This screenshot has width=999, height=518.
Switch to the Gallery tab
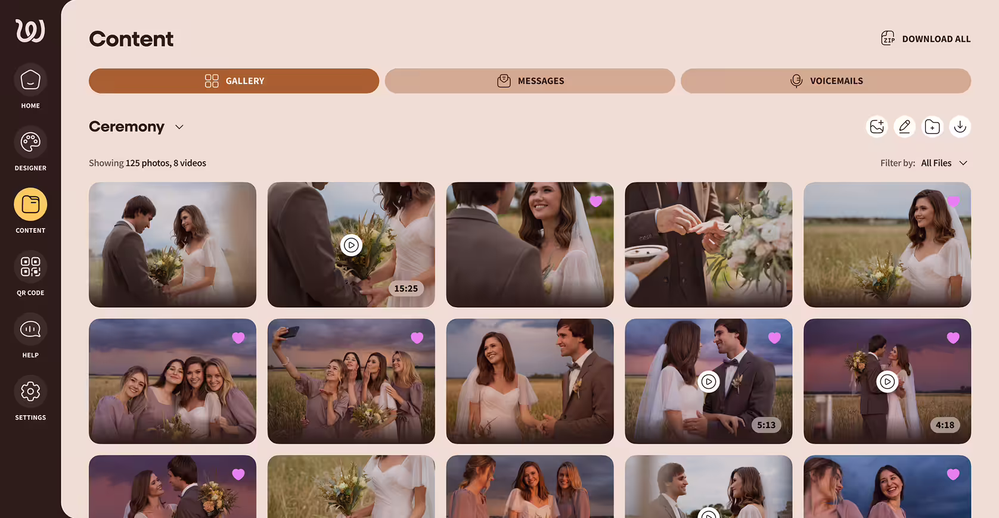pos(234,81)
